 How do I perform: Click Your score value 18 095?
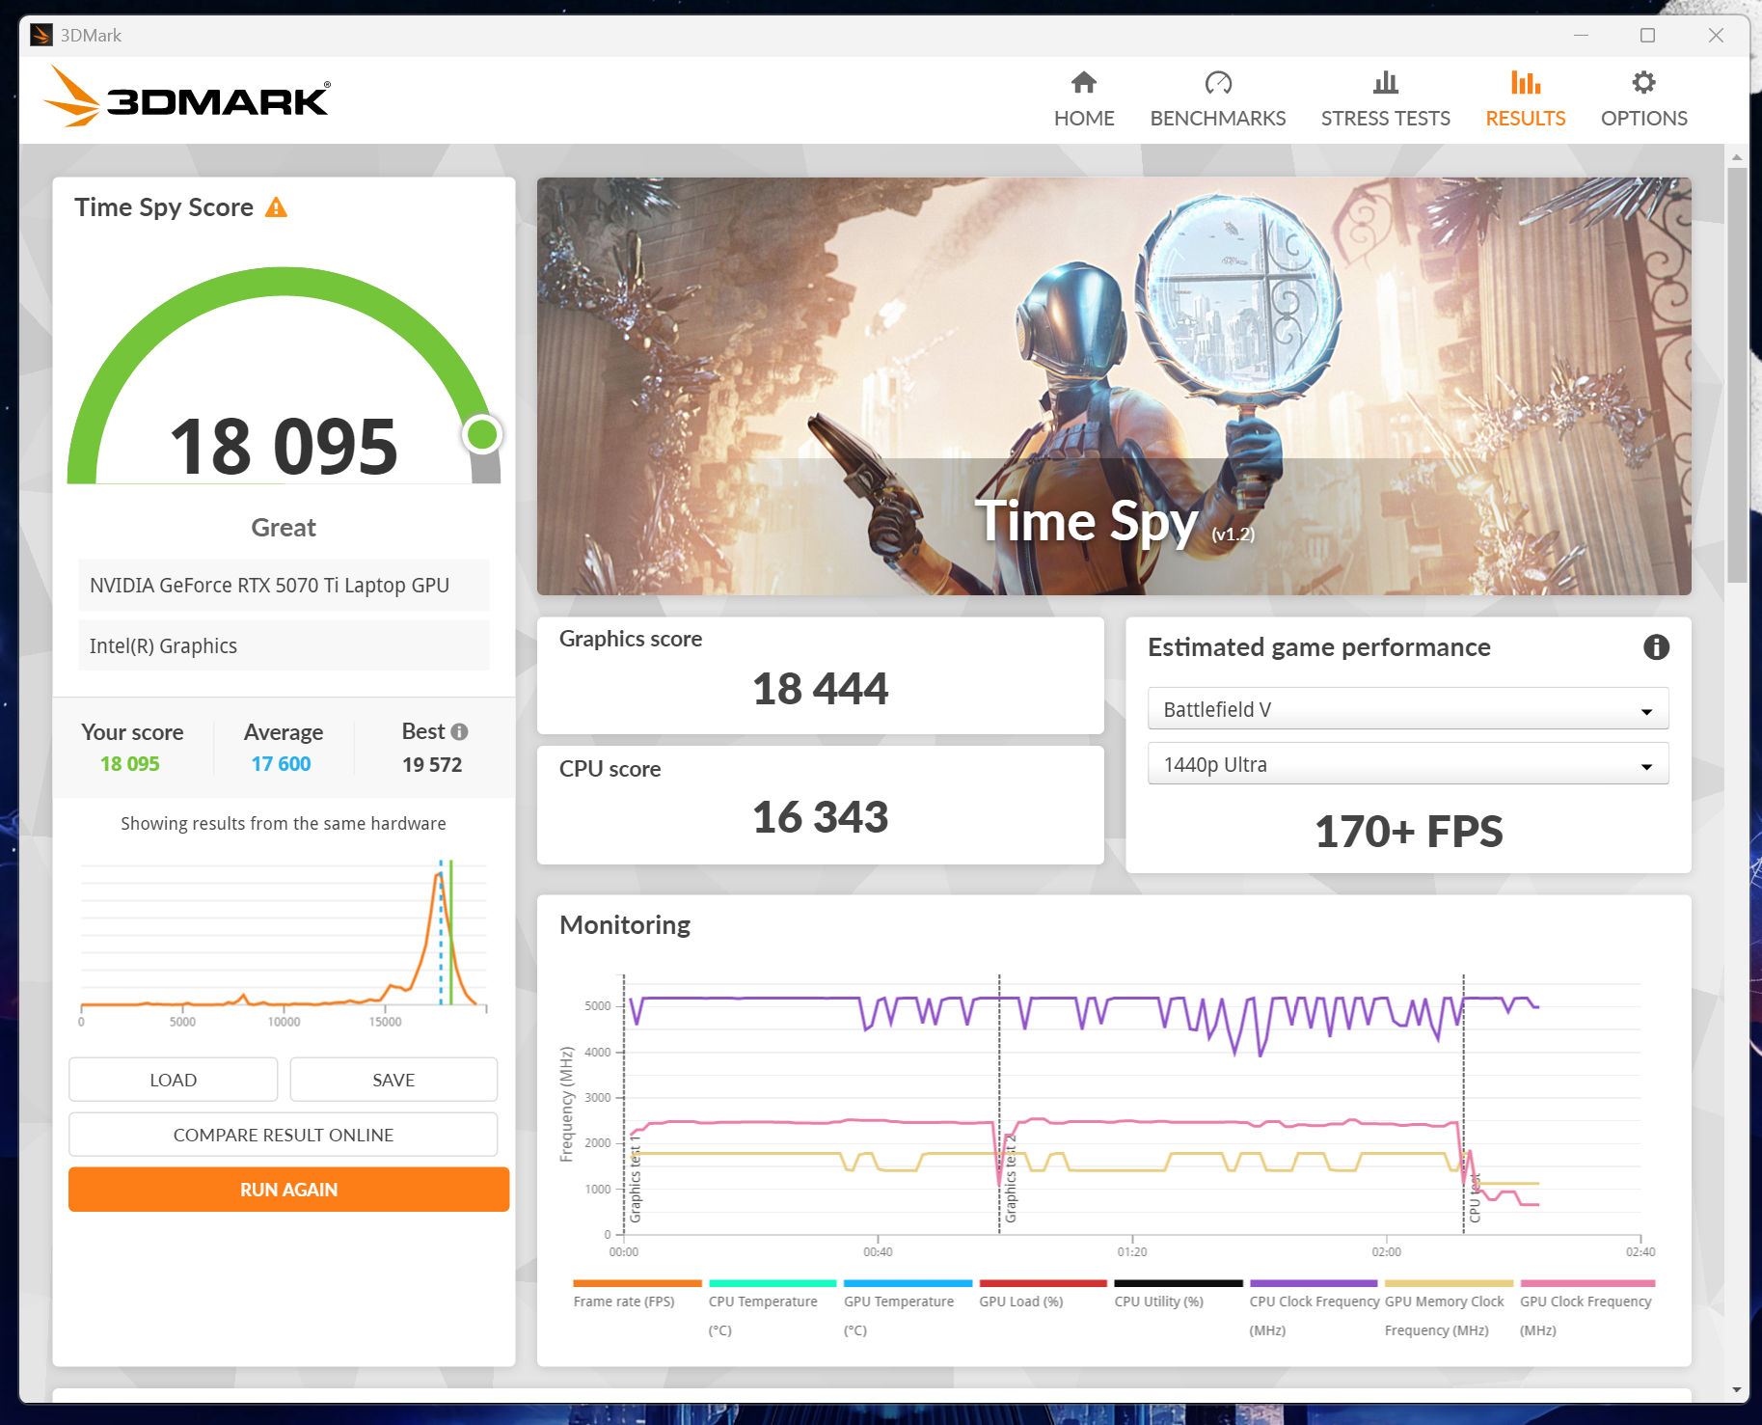(x=130, y=763)
